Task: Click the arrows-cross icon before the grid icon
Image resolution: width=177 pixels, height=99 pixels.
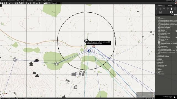Action: tap(30, 3)
